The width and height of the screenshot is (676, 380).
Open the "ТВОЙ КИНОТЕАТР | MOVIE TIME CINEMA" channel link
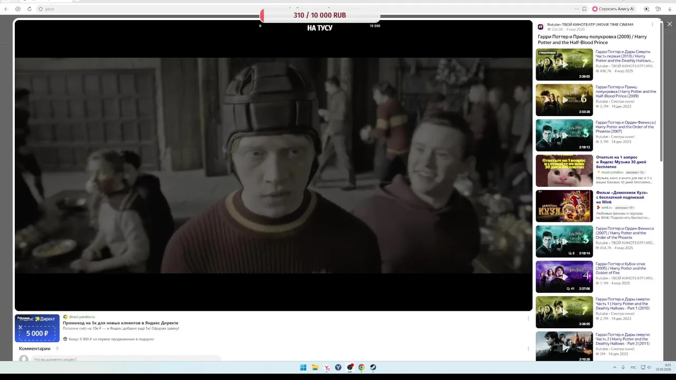click(x=597, y=25)
